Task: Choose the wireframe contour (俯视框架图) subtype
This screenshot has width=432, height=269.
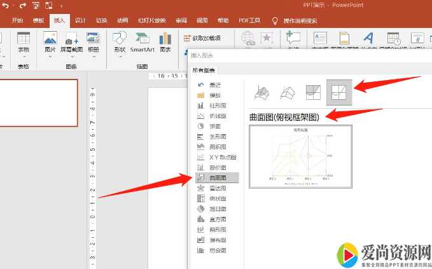Action: 339,93
